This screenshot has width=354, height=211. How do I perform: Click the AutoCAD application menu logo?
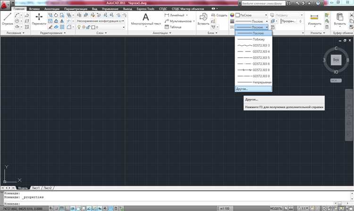pos(5,5)
